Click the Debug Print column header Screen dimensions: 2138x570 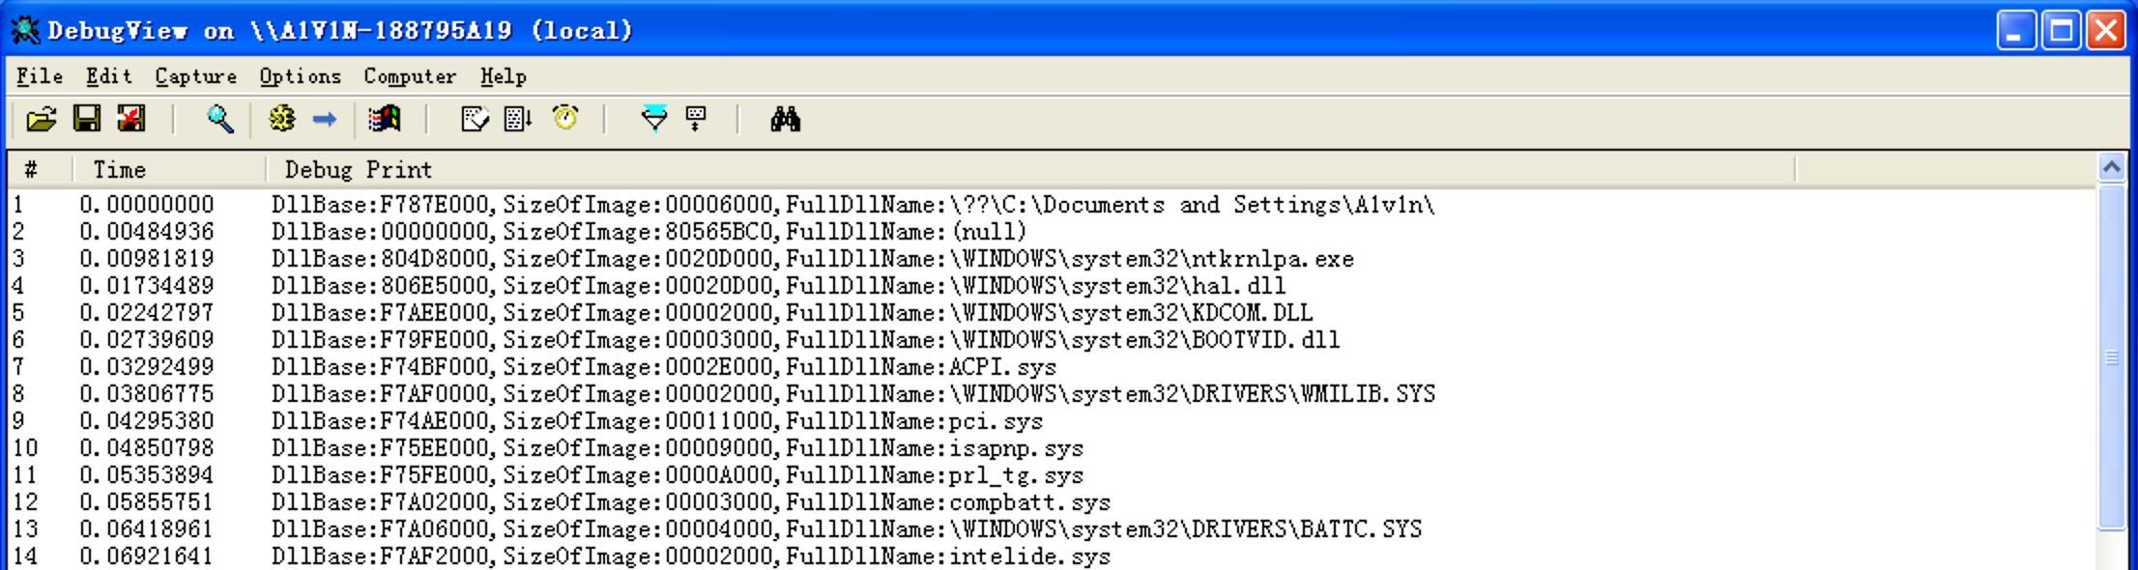[x=358, y=170]
